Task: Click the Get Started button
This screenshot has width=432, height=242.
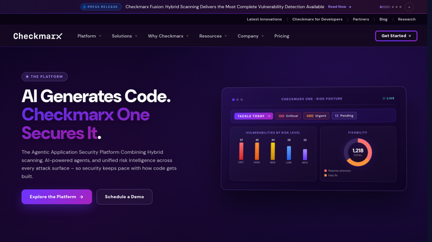Action: (x=396, y=36)
